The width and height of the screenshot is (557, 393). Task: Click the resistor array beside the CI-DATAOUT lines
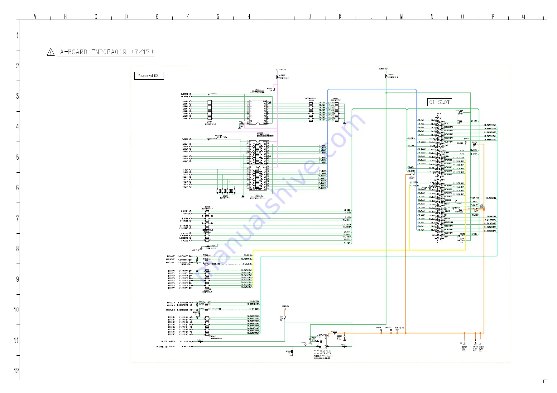click(207, 325)
